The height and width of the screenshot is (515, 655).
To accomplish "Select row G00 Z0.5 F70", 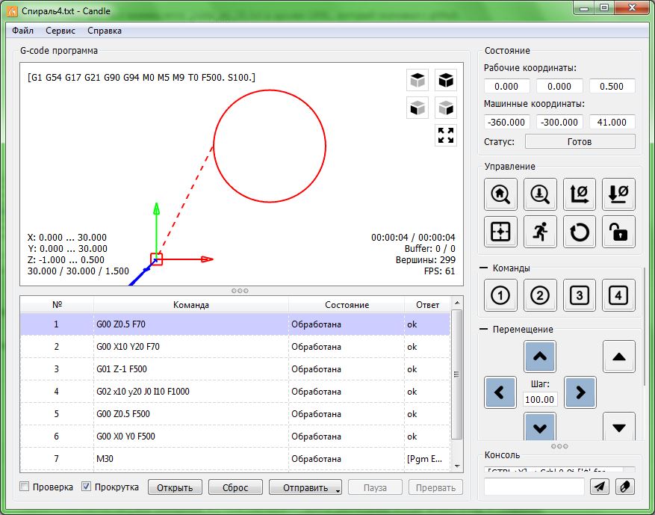I will tap(235, 324).
